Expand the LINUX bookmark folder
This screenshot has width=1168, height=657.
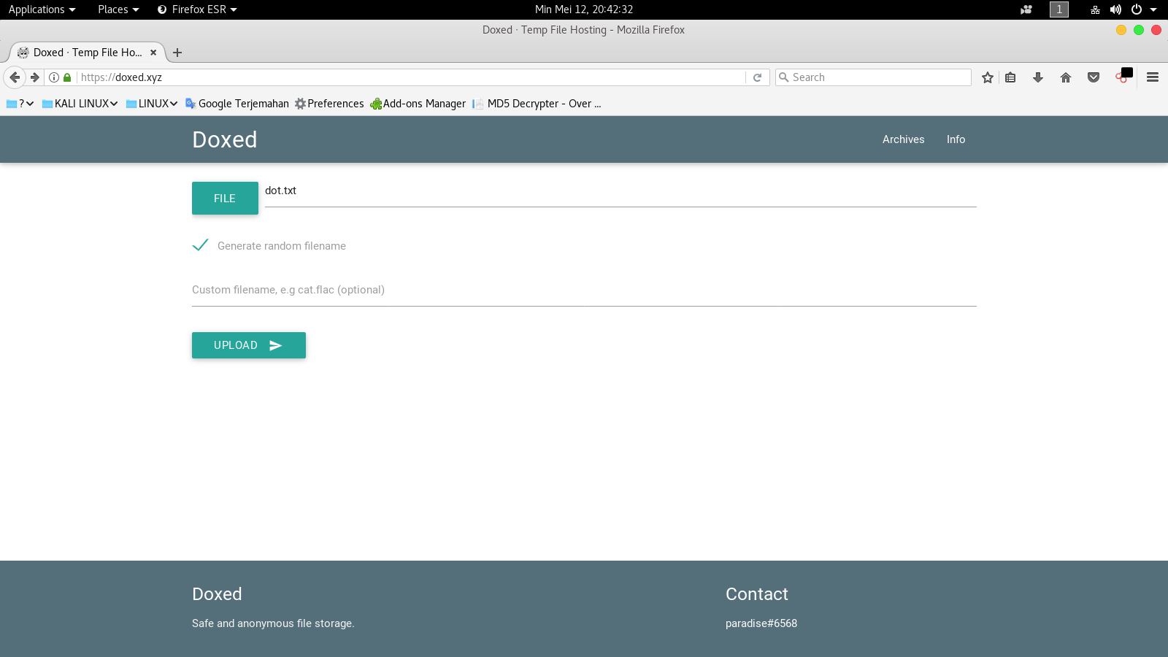point(152,104)
